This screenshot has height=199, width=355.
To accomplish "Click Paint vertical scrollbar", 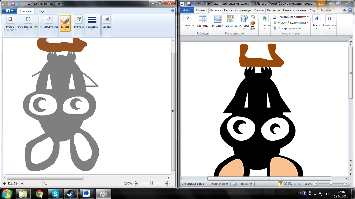I will click(x=173, y=111).
